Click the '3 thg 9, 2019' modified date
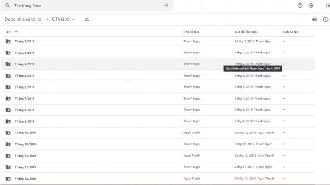The image size is (330, 185). pyautogui.click(x=243, y=121)
